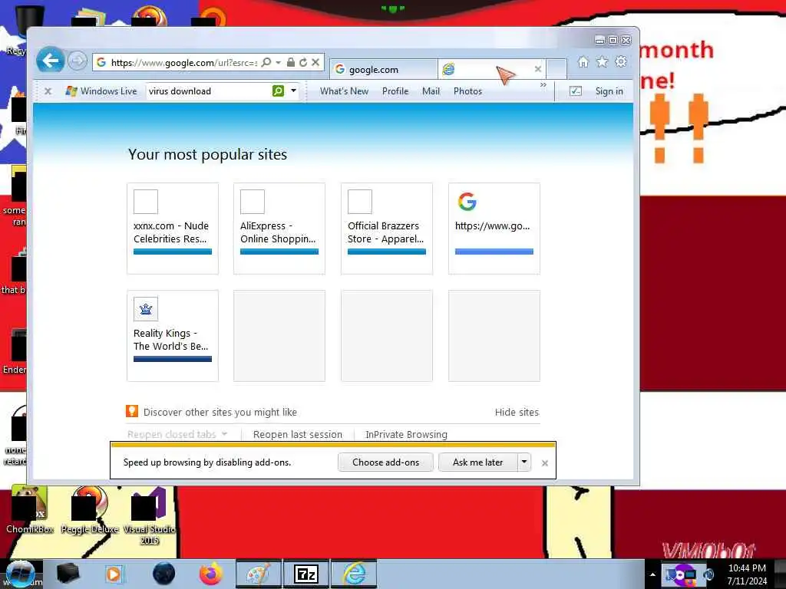Click the Choose add-ons button

385,462
